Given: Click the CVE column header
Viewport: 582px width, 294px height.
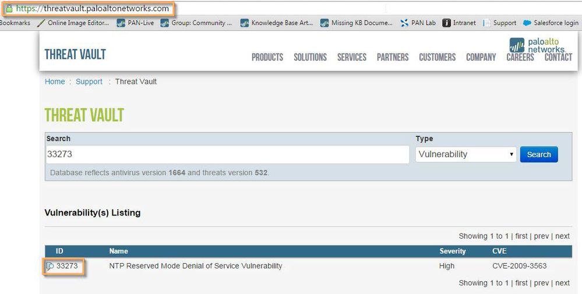Looking at the screenshot, I should (499, 252).
